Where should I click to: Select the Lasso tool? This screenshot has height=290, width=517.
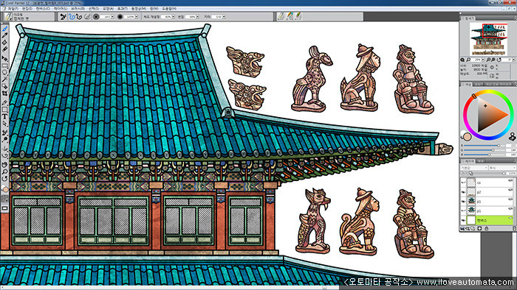click(x=4, y=73)
